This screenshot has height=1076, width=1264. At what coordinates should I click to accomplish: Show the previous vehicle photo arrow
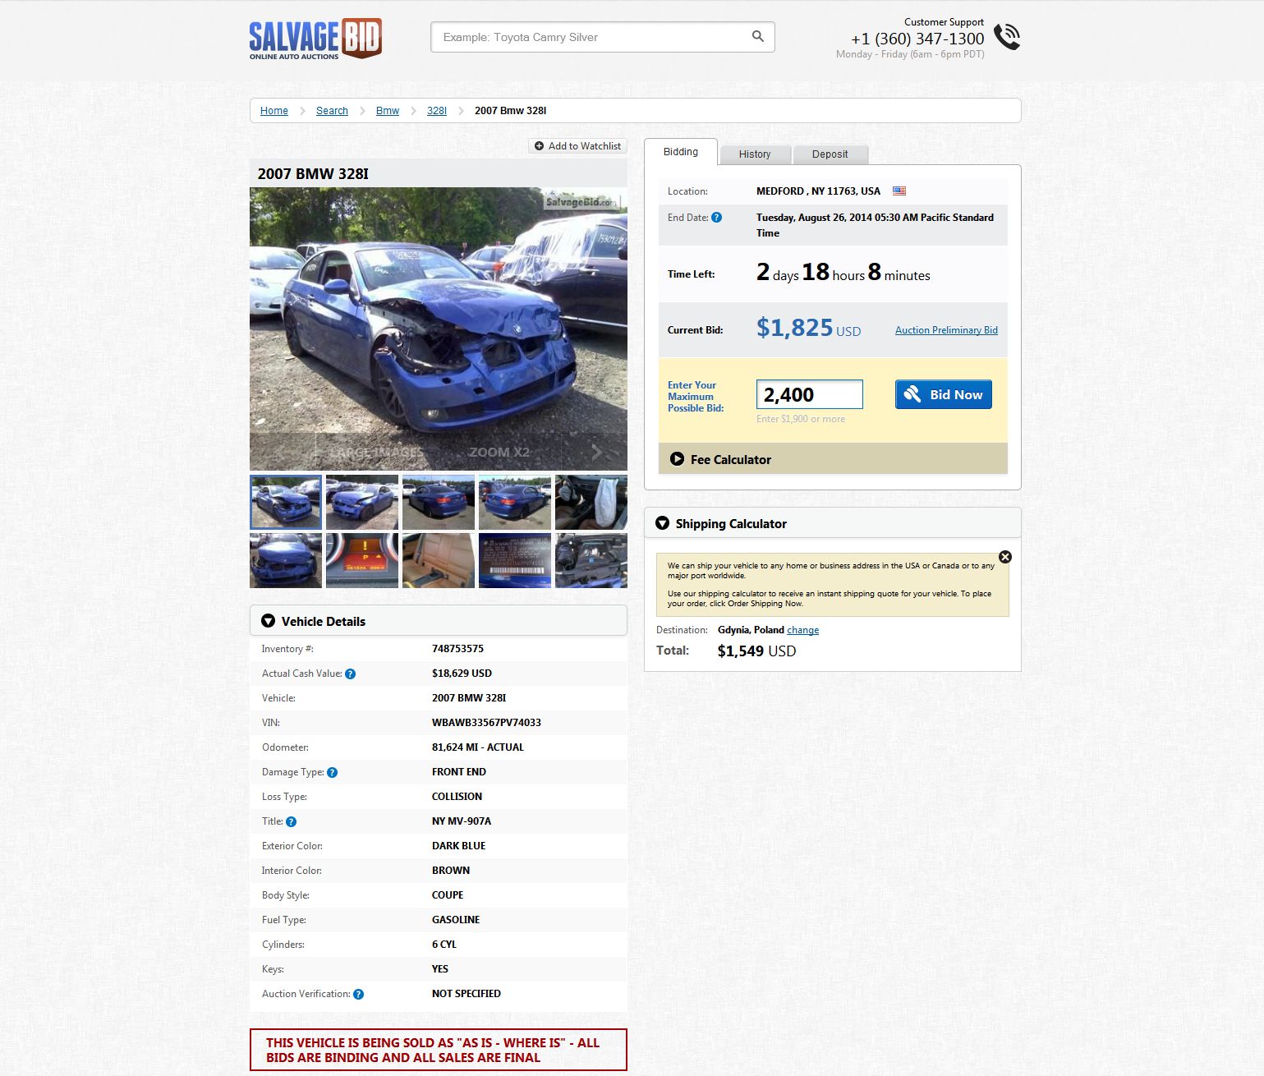(281, 452)
